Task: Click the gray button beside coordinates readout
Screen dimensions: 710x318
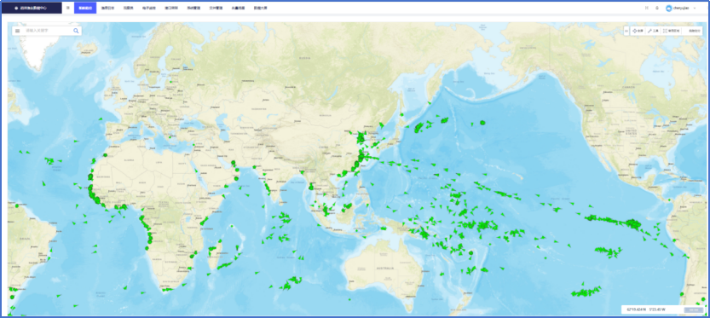Action: (693, 309)
